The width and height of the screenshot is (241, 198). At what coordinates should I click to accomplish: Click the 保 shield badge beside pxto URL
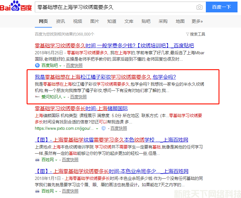(103, 129)
